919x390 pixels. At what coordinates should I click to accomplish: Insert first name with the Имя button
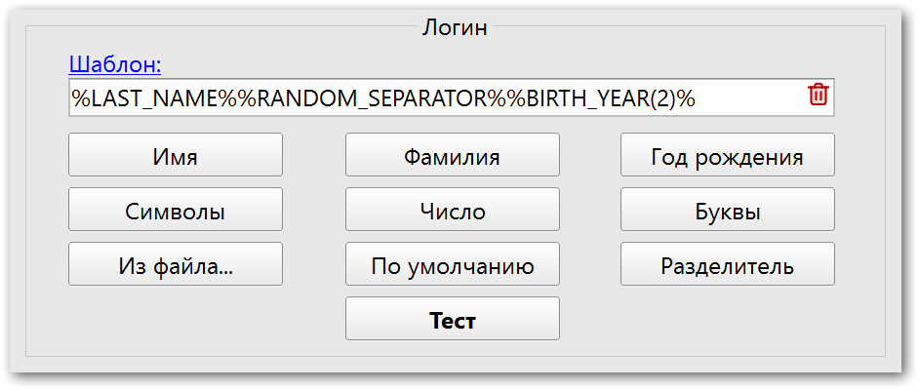click(176, 155)
